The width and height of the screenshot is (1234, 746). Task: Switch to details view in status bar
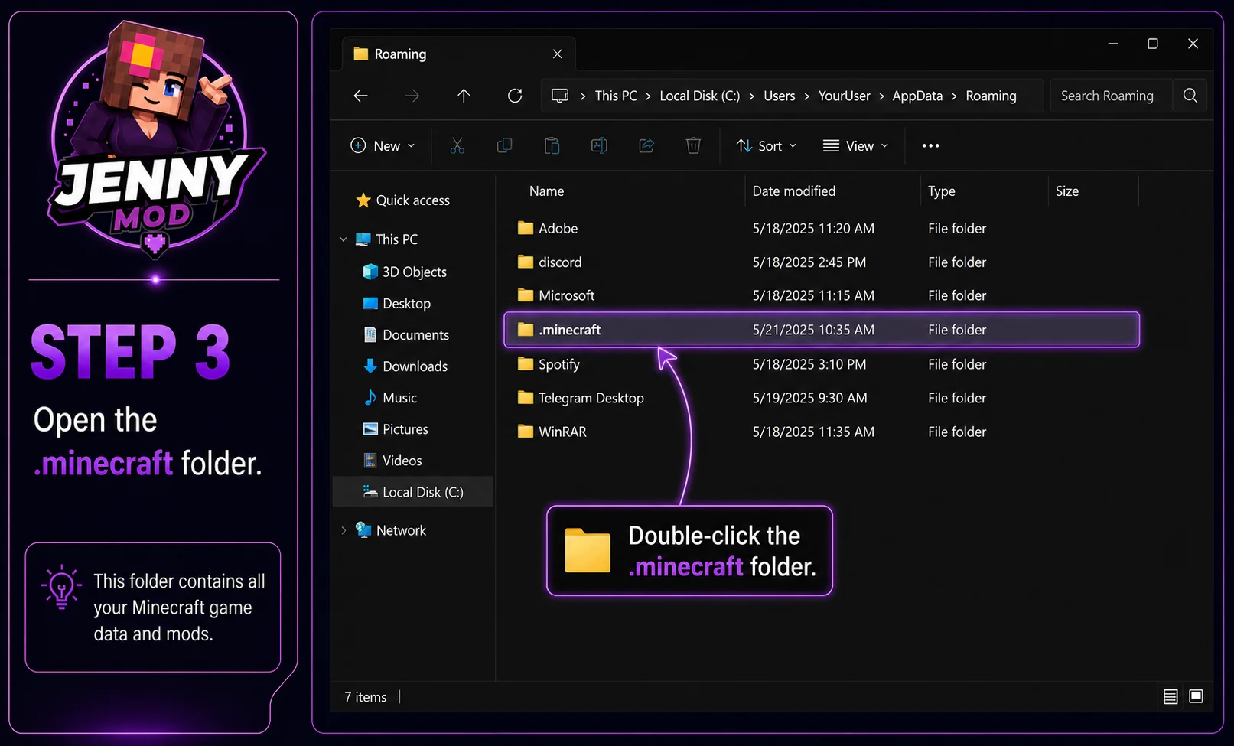[x=1171, y=696]
